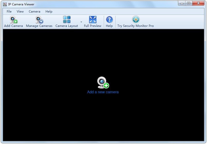Follow the 'Add a new camera' link
The width and height of the screenshot is (207, 144).
(103, 92)
